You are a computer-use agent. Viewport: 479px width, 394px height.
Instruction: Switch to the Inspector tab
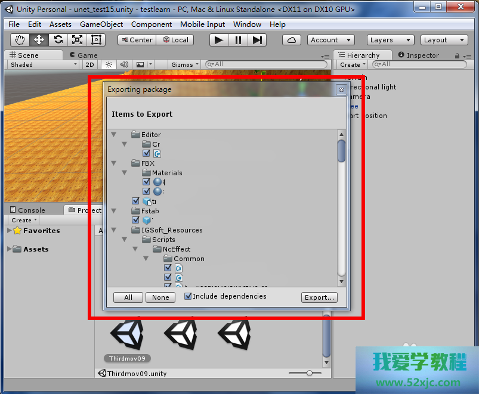click(422, 55)
